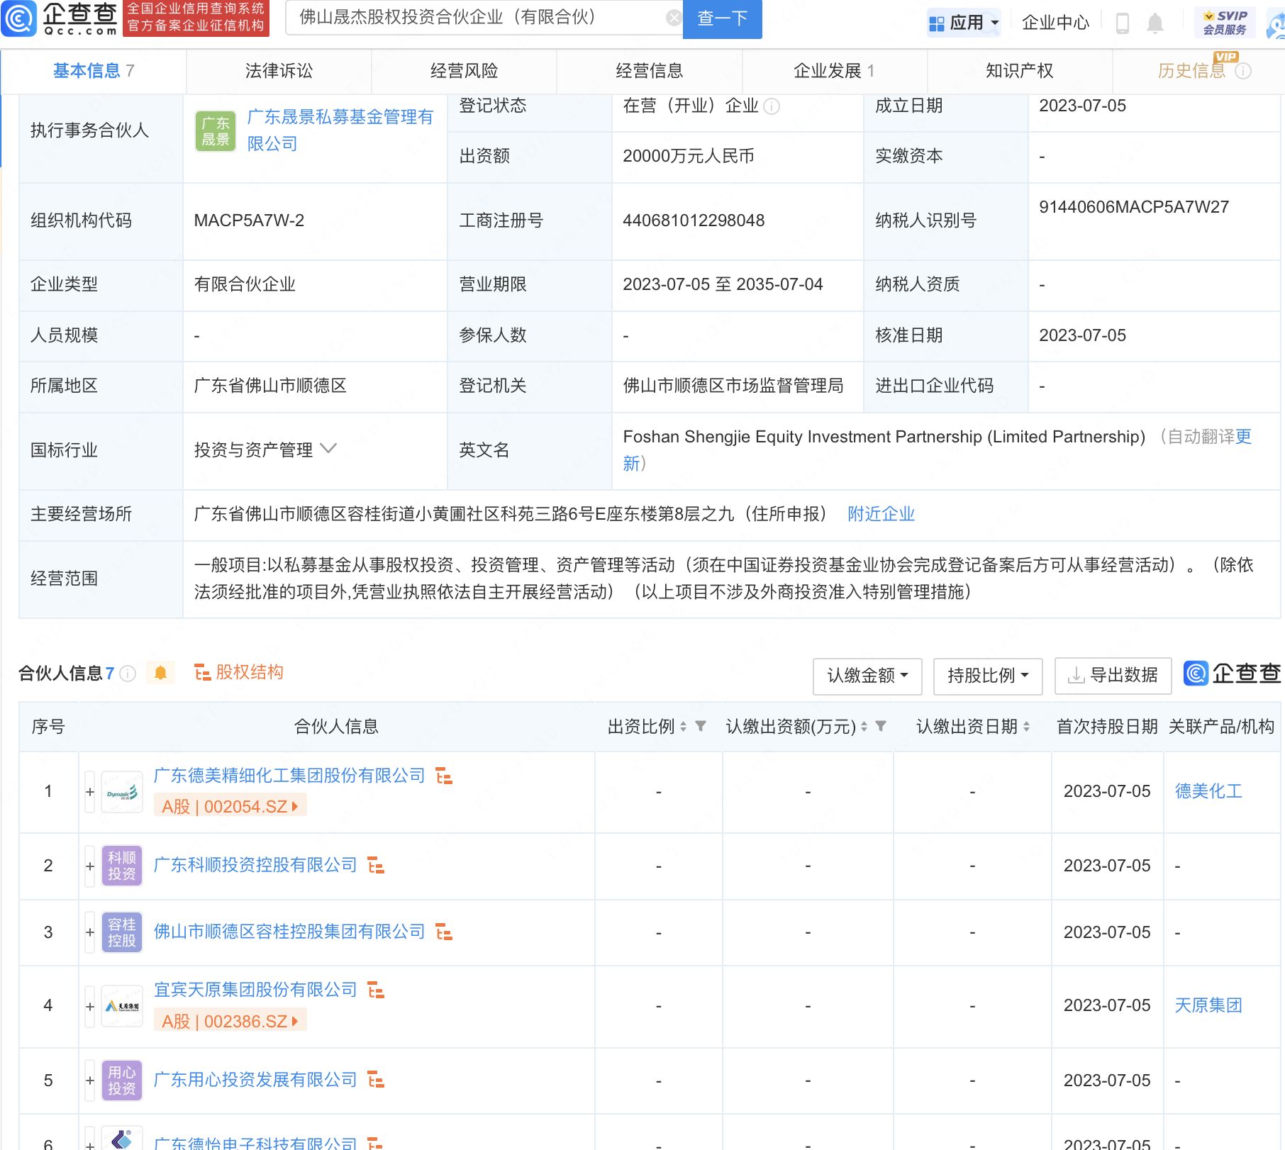Screen dimensions: 1285x1150
Task: Open the 应用 dropdown menu
Action: click(964, 23)
